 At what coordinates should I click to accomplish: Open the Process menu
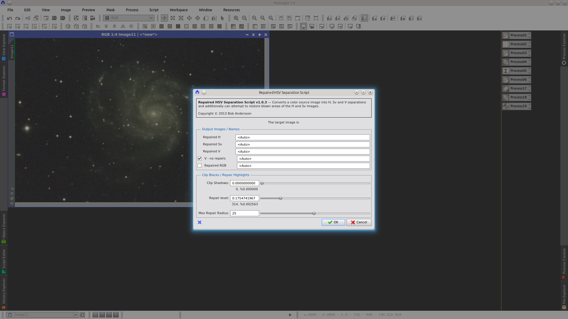[132, 10]
